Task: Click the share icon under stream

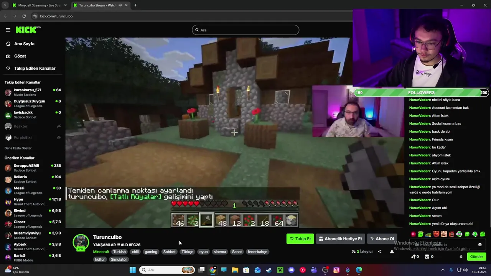Action: click(x=380, y=251)
